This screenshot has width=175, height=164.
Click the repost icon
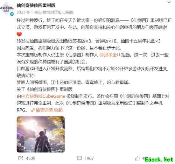tap(21, 158)
